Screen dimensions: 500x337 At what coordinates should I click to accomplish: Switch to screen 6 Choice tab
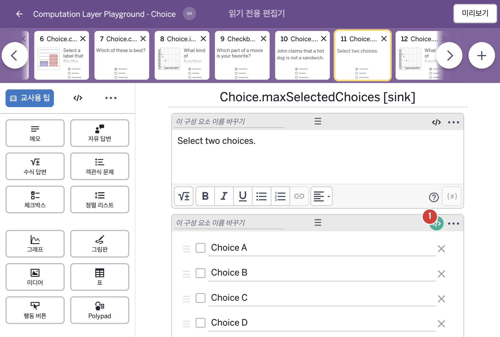coord(62,55)
